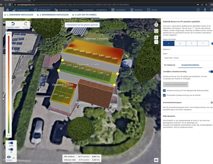Uncheck Procentuele schaduwvorming van de module
Image resolution: width=213 pixels, height=164 pixels.
[164, 95]
